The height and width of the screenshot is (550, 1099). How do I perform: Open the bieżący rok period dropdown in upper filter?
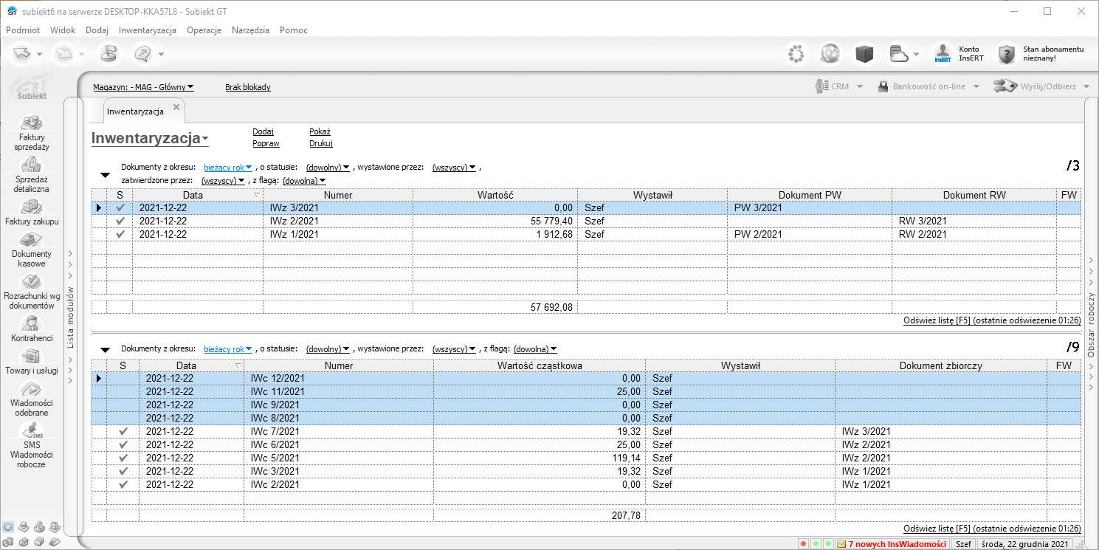point(228,168)
